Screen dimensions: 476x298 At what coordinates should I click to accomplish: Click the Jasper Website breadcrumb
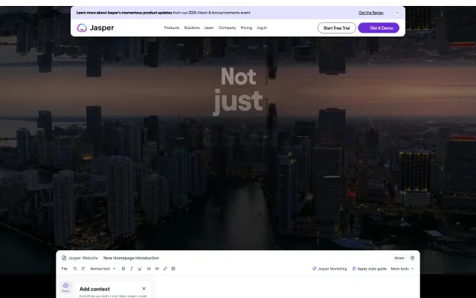[83, 258]
